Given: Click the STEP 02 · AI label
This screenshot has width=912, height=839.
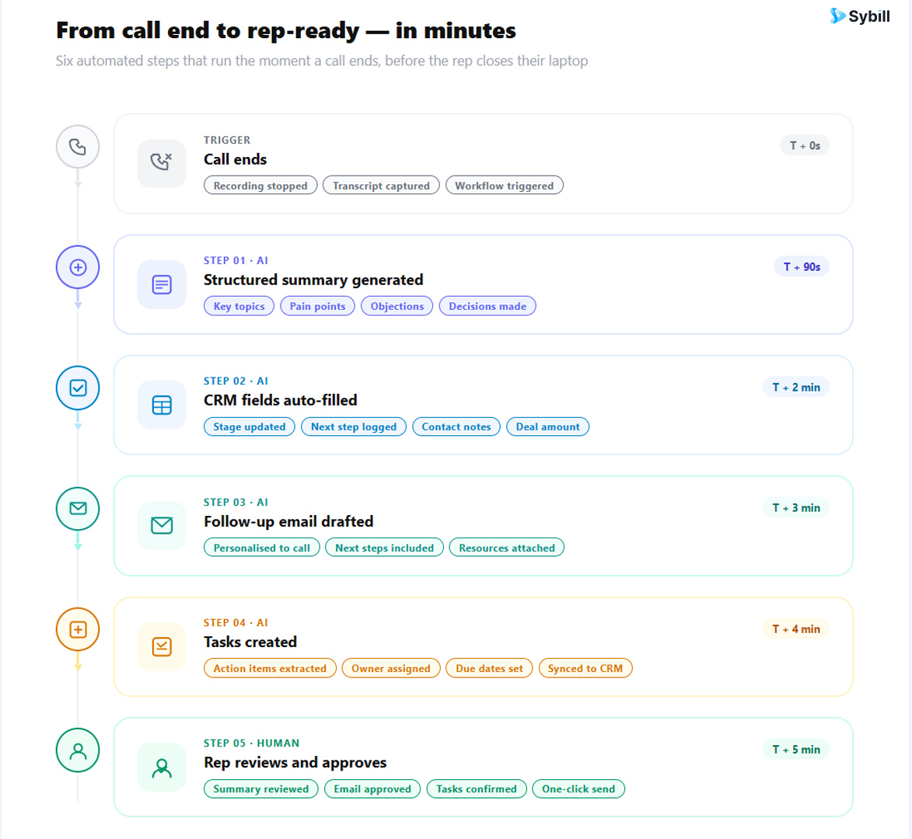Looking at the screenshot, I should 236,381.
